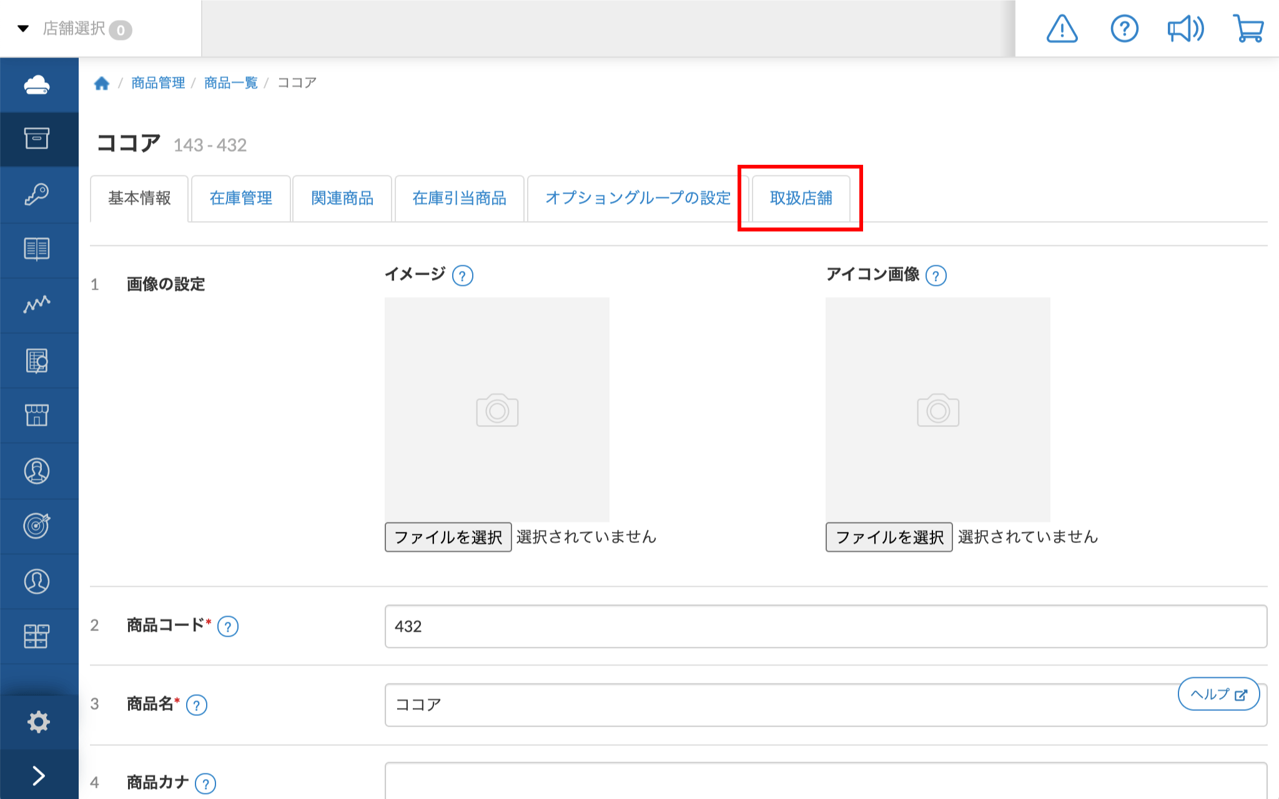1279x799 pixels.
Task: Open the megaphone announcements icon
Action: pyautogui.click(x=1185, y=29)
